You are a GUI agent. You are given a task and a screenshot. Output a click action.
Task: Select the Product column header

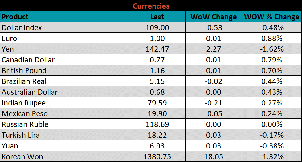[15, 17]
